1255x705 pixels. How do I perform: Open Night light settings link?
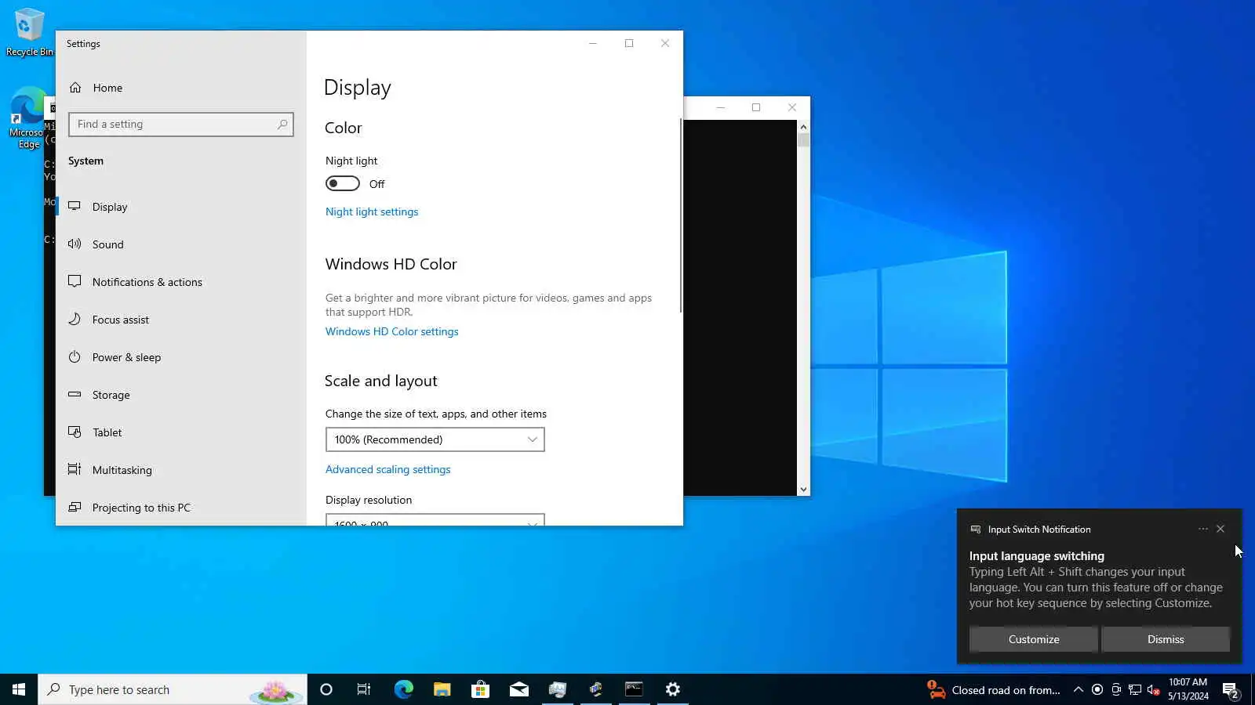coord(372,211)
